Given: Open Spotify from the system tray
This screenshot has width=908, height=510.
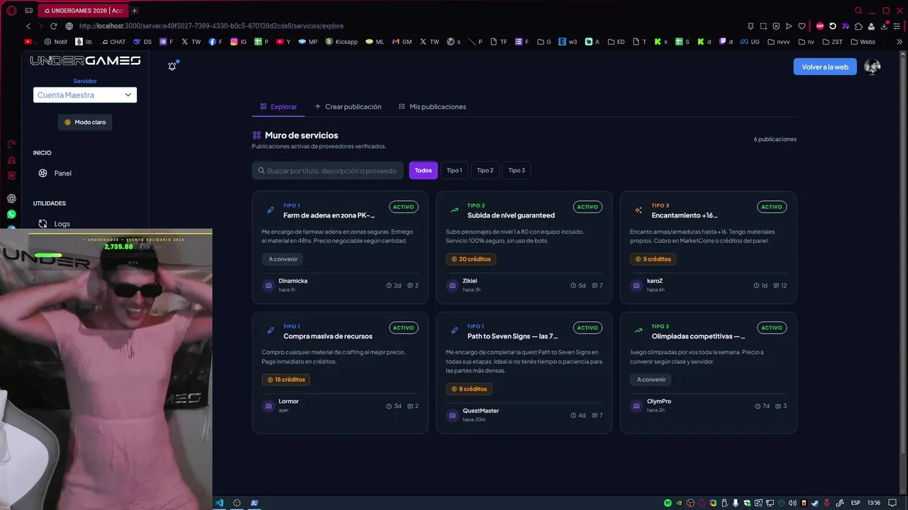Looking at the screenshot, I should (668, 503).
